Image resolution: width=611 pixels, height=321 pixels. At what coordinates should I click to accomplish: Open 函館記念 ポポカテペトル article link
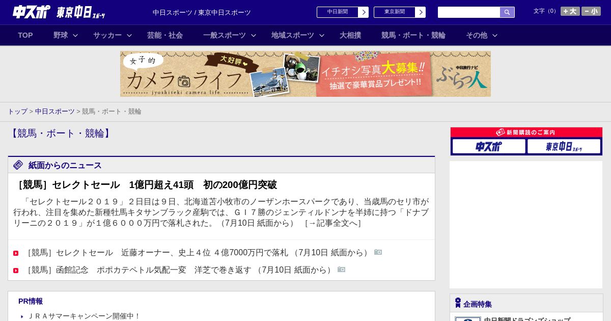tap(179, 270)
